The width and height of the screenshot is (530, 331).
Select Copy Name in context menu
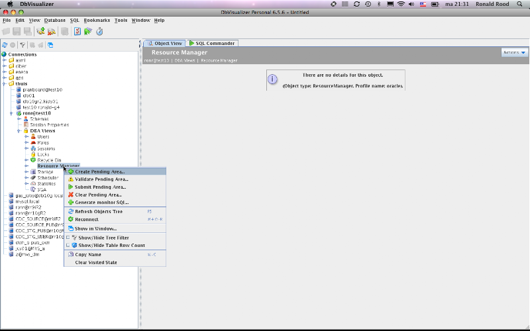click(x=115, y=255)
